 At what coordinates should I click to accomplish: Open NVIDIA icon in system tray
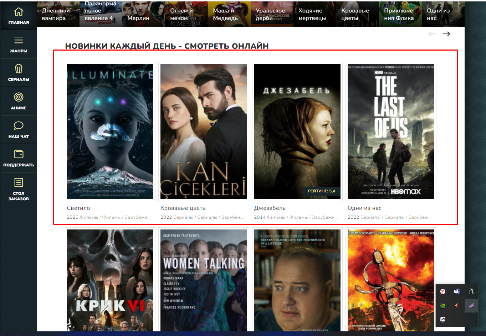click(443, 306)
